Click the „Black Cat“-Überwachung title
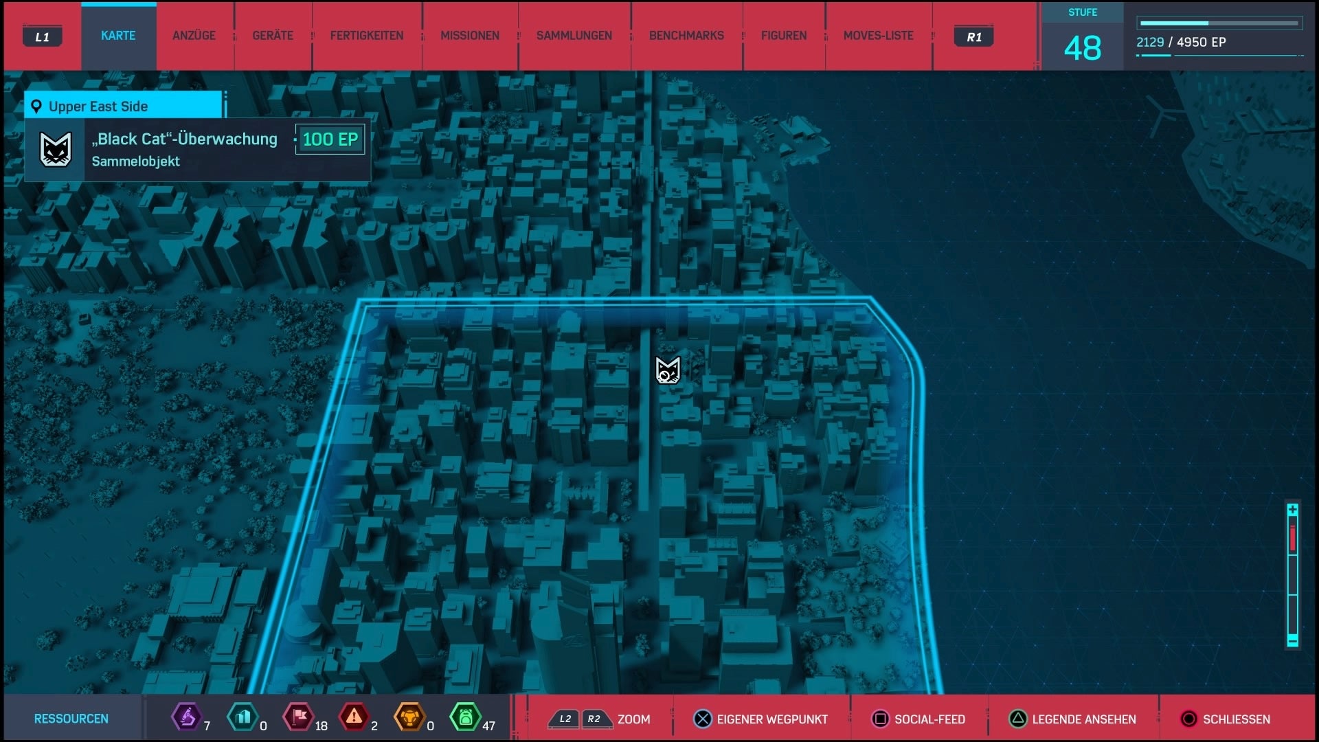Image resolution: width=1319 pixels, height=742 pixels. coord(185,139)
